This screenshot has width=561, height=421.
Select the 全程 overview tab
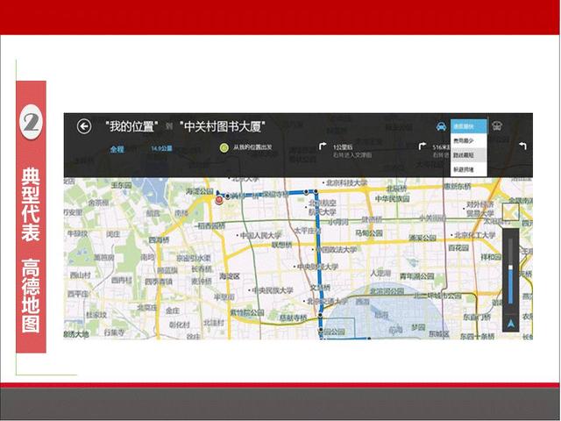(117, 149)
